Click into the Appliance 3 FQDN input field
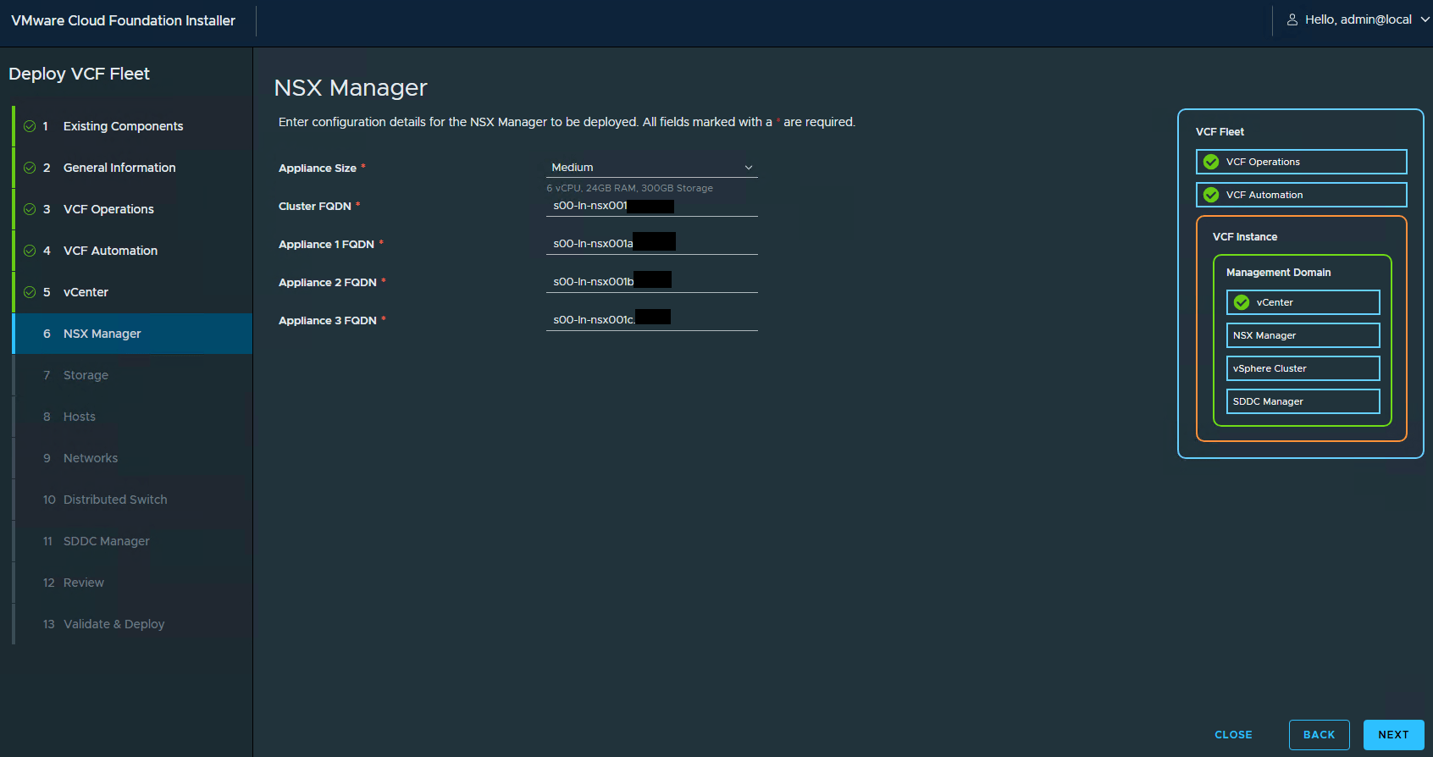This screenshot has width=1433, height=757. (652, 320)
